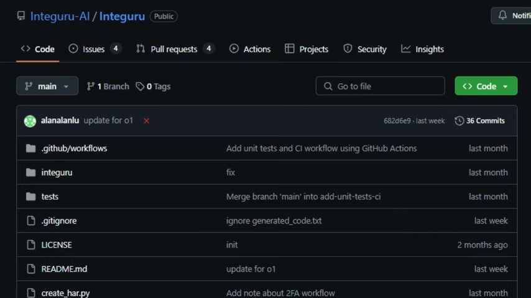531x298 pixels.
Task: Click the repository icon beside Integuru-AI
Action: click(21, 16)
